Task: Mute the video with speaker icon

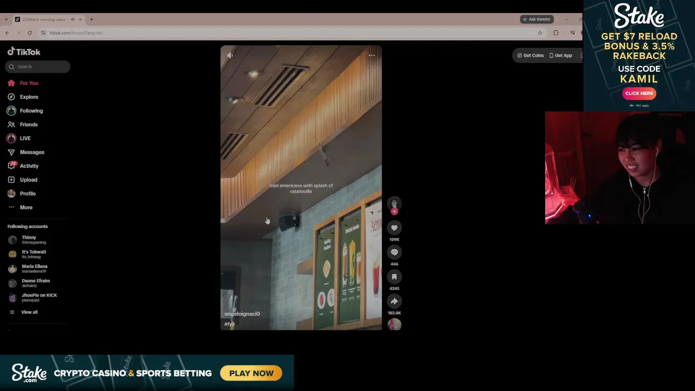Action: (230, 55)
